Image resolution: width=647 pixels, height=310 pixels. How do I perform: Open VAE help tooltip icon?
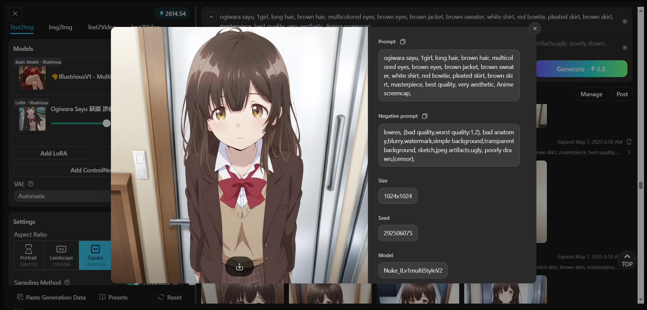[31, 184]
